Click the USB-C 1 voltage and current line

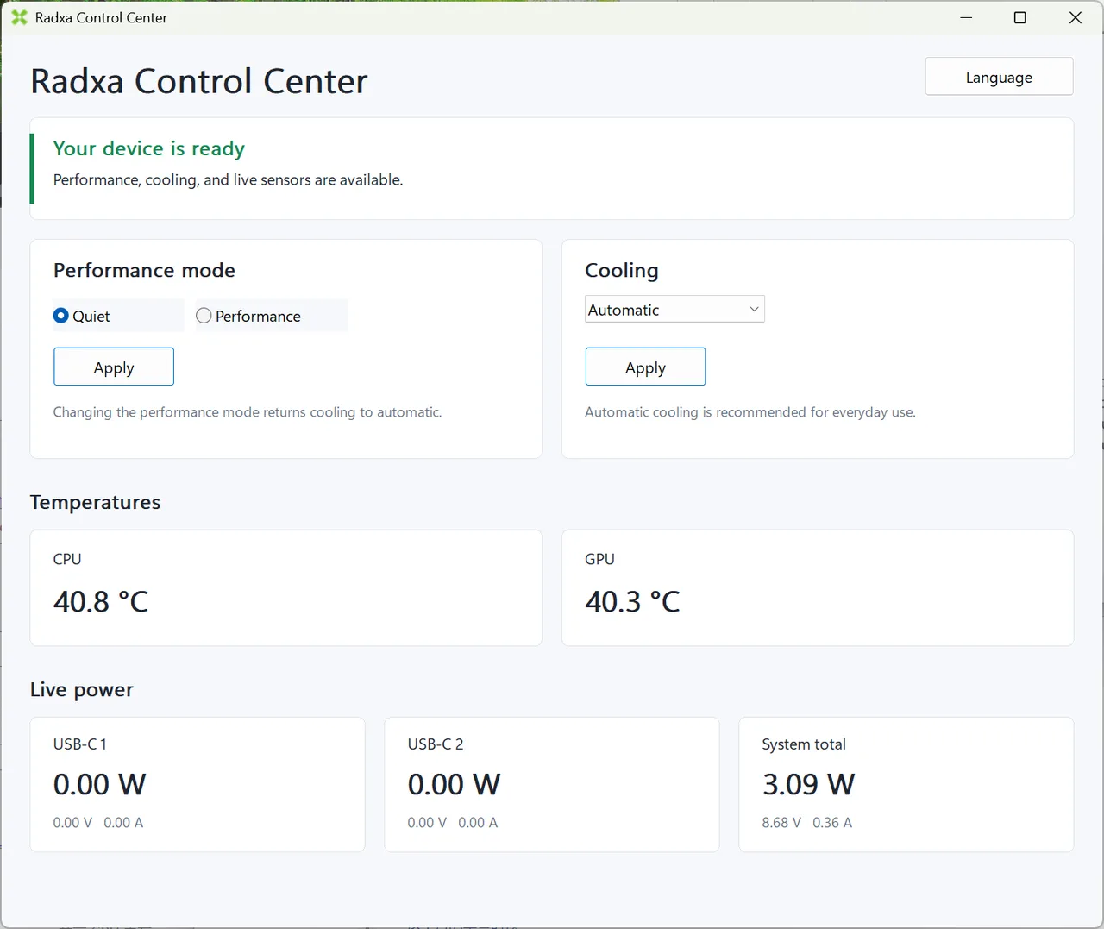pos(98,823)
